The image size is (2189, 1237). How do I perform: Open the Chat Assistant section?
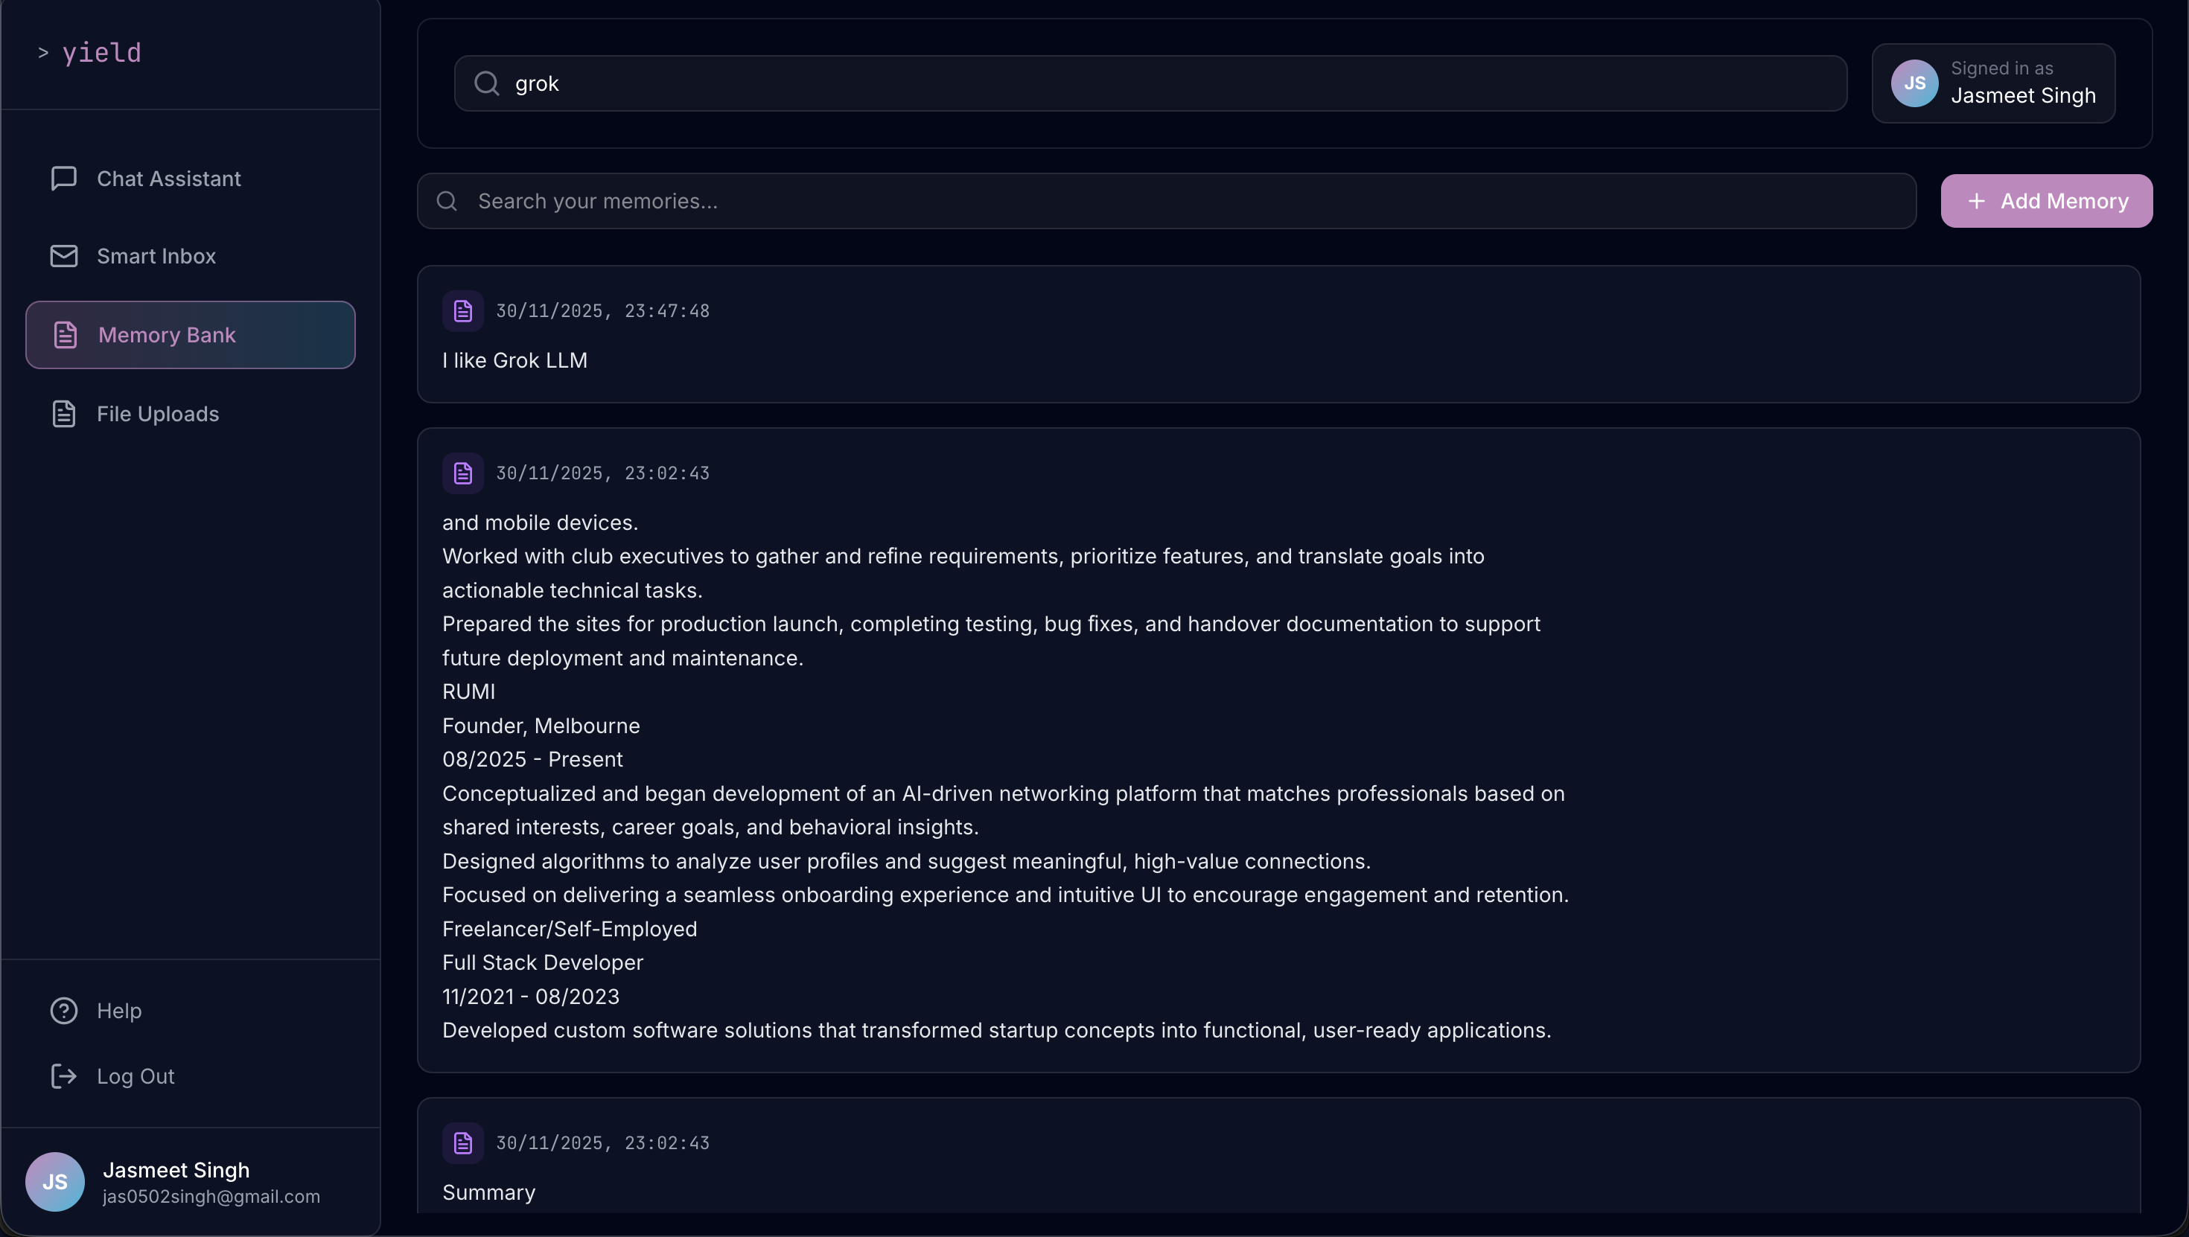coord(170,179)
